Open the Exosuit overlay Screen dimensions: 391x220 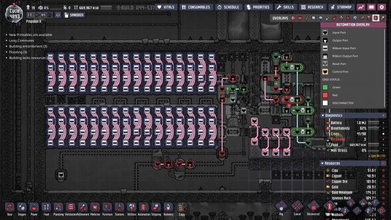coord(369,18)
